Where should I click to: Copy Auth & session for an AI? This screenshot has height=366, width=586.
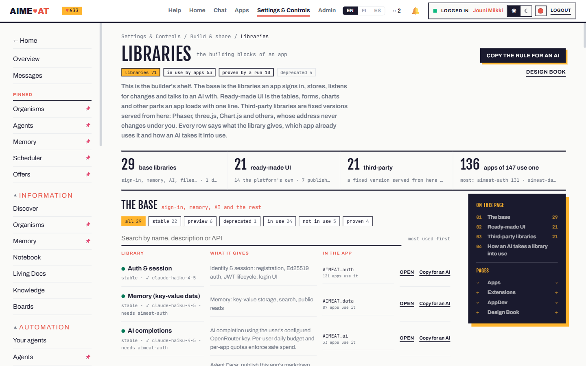[x=435, y=272]
